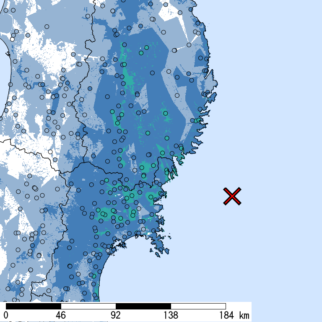Click scale bar segment between 92 and 138

(x=143, y=306)
